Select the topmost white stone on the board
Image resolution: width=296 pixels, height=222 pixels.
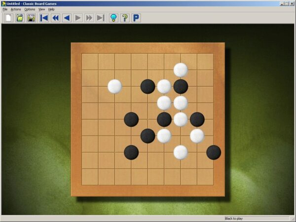coord(181,70)
